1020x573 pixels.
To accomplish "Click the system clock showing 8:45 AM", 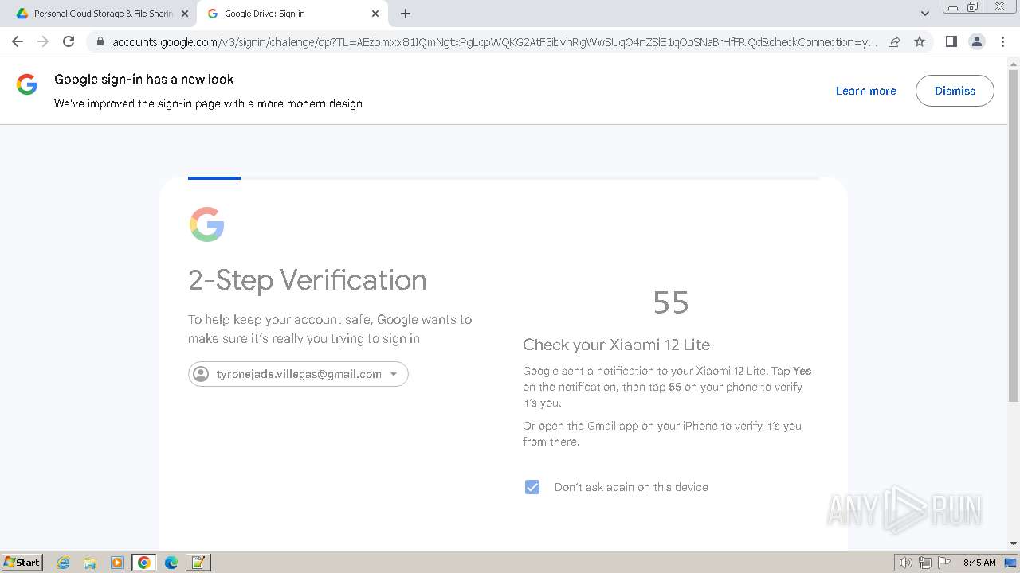I will [x=979, y=563].
